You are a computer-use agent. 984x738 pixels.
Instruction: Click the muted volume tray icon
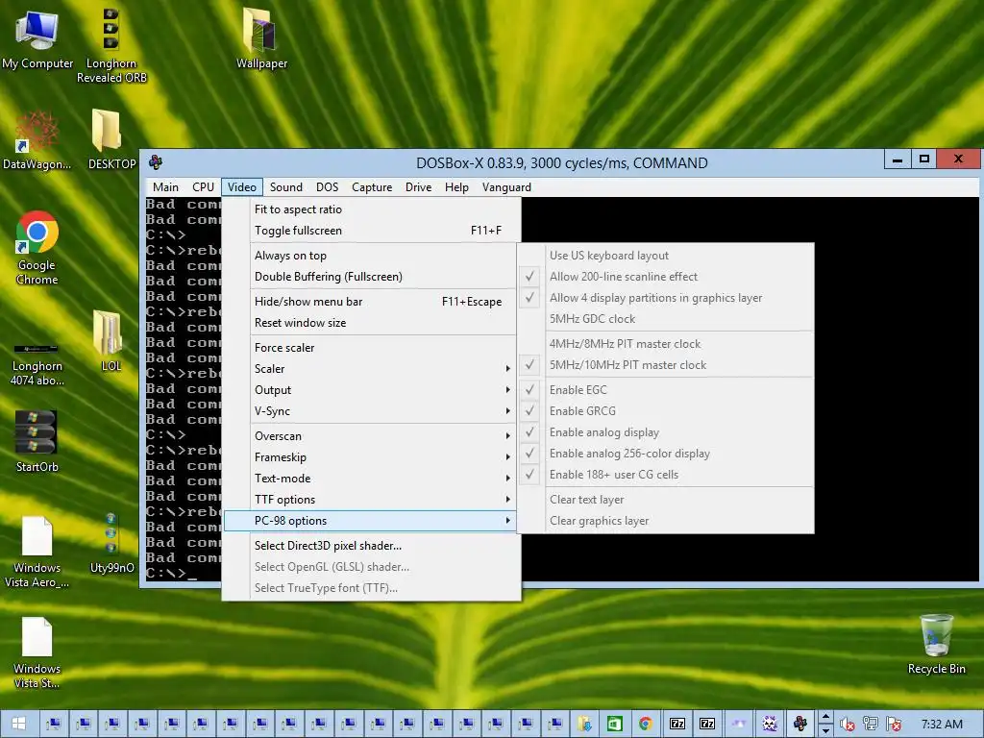point(848,724)
